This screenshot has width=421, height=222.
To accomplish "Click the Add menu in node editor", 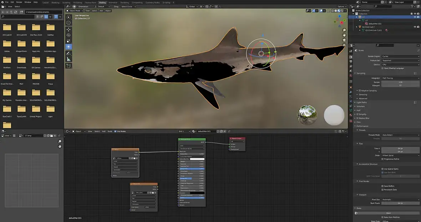I will click(103, 131).
